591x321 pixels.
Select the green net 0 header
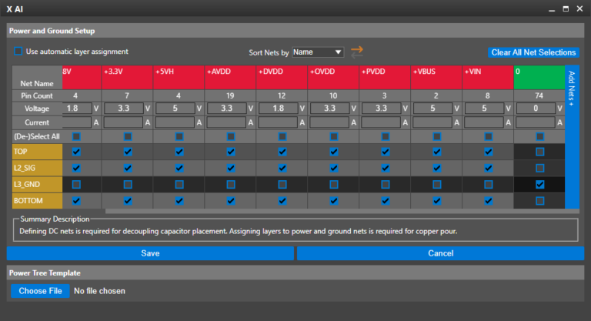(x=539, y=77)
